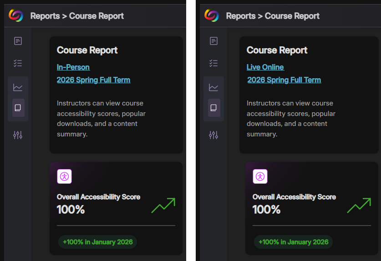The width and height of the screenshot is (381, 261).
Task: Open the Live Online link
Action: coord(265,67)
